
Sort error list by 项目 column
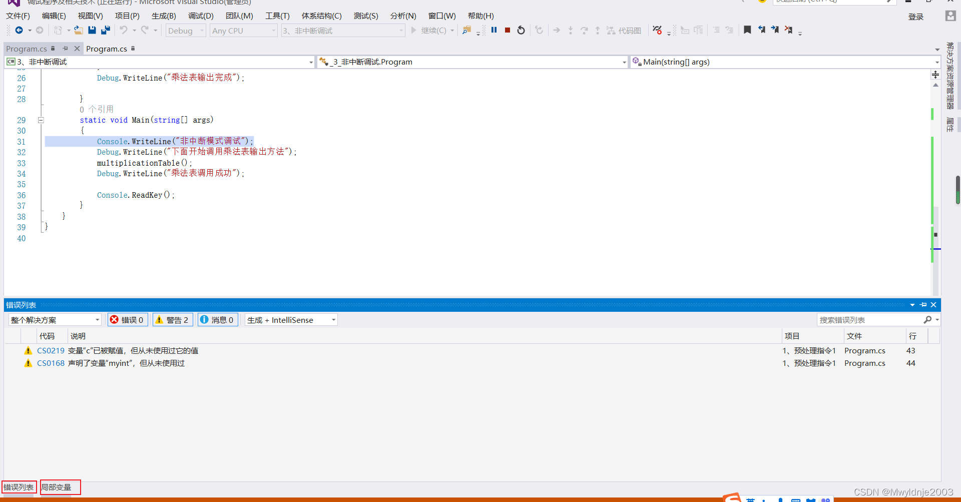coord(812,336)
